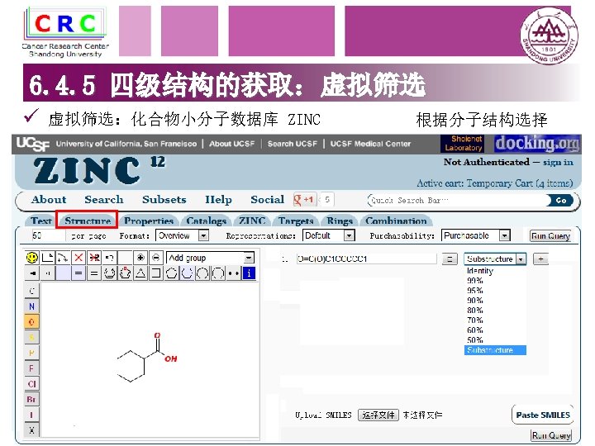Viewport: 595px width, 446px height.
Task: Select the stereo wedge bond tool
Action: [x=32, y=273]
